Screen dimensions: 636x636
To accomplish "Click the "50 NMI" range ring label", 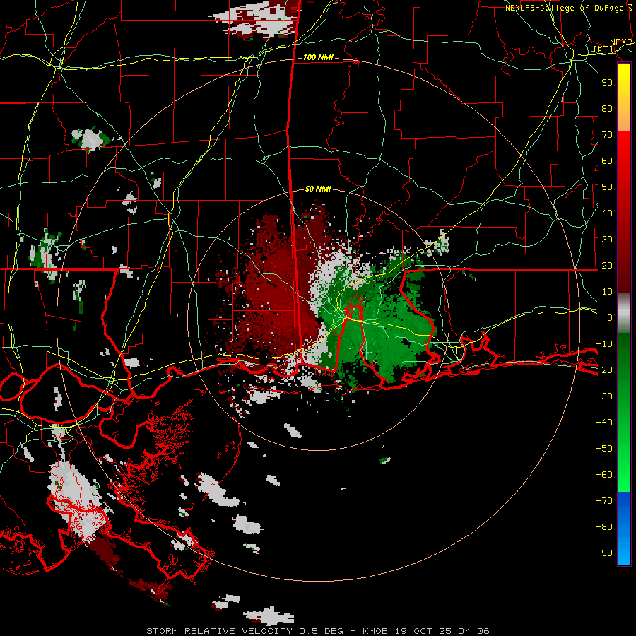I will coord(318,189).
